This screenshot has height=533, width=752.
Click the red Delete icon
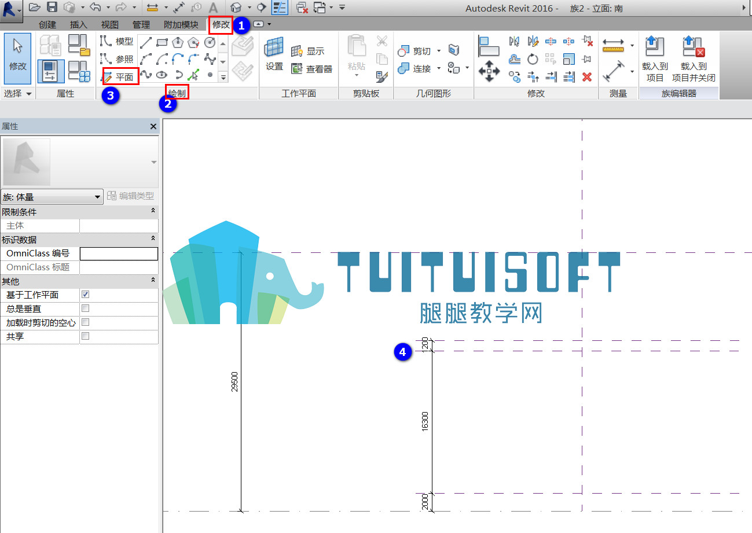coord(587,76)
